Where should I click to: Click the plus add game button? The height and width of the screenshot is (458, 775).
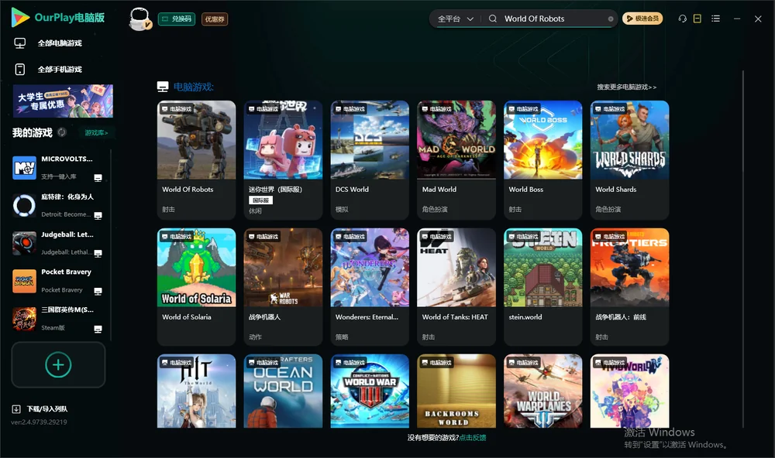58,364
